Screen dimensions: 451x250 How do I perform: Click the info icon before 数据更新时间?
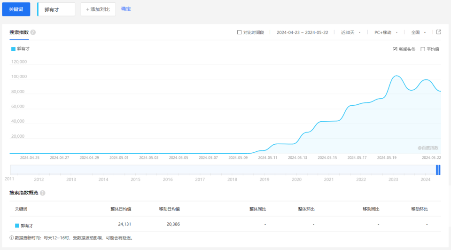(x=12, y=238)
